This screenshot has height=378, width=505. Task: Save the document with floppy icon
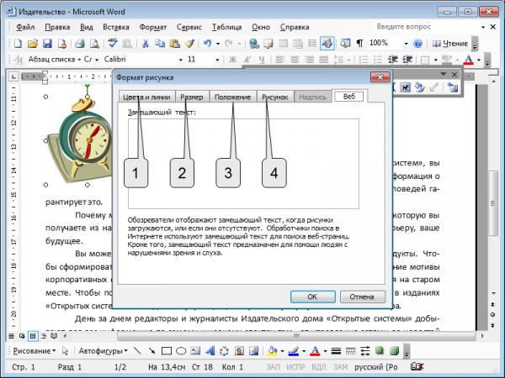tap(47, 44)
